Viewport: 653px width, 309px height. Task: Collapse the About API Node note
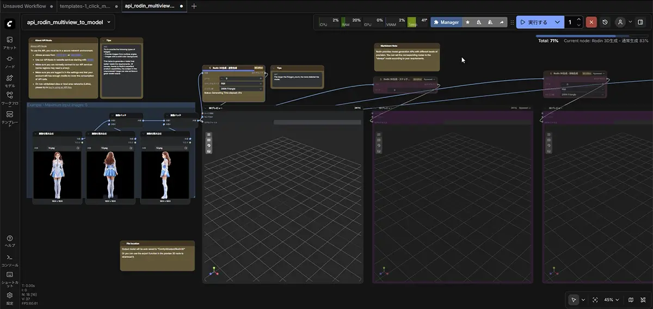click(32, 40)
